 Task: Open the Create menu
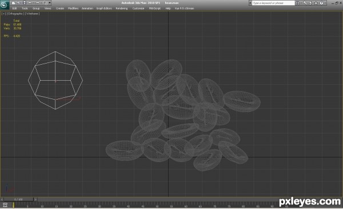pyautogui.click(x=59, y=9)
